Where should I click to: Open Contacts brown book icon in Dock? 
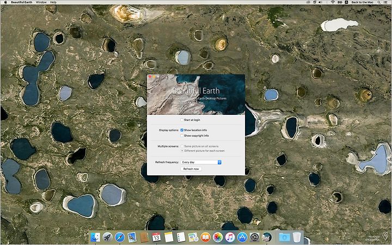144,237
